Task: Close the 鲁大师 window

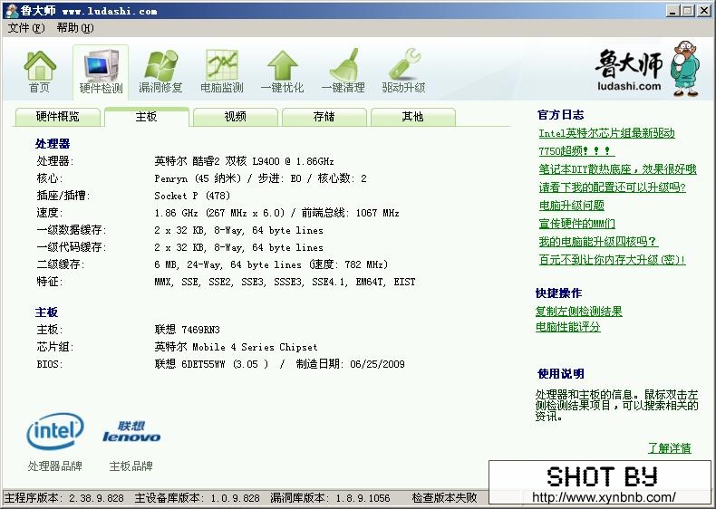Action: point(704,11)
